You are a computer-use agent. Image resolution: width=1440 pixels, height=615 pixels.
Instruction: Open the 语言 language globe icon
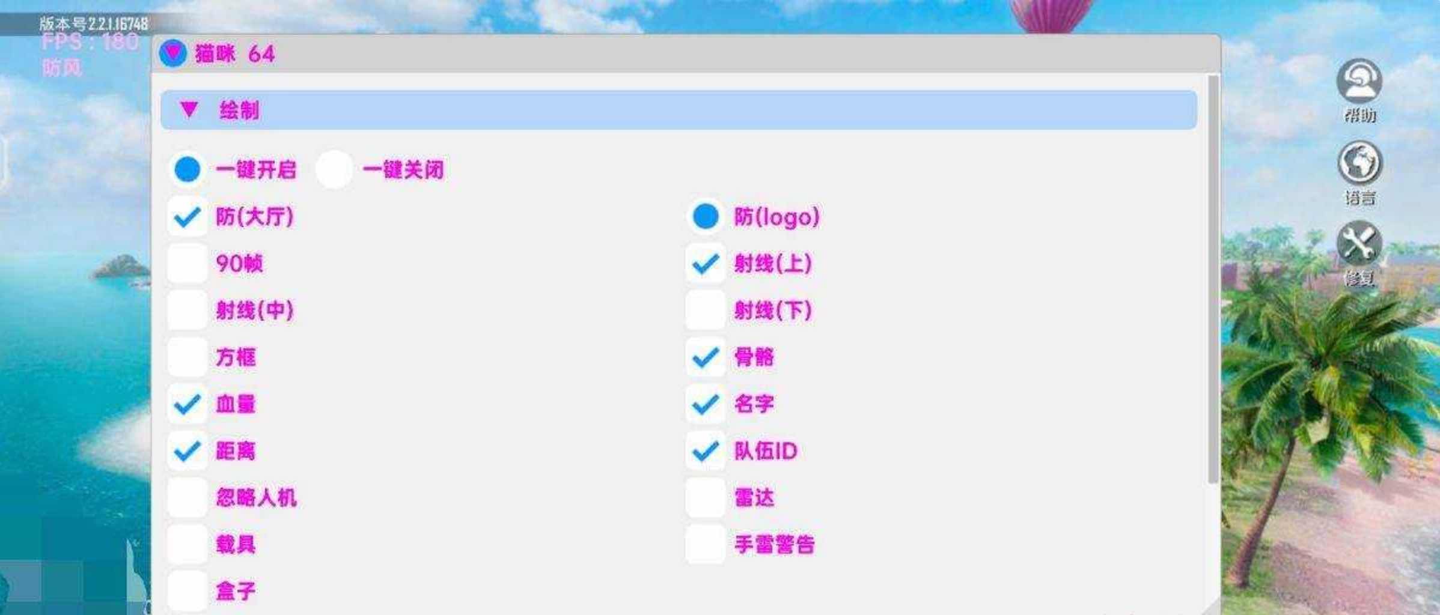click(1359, 163)
